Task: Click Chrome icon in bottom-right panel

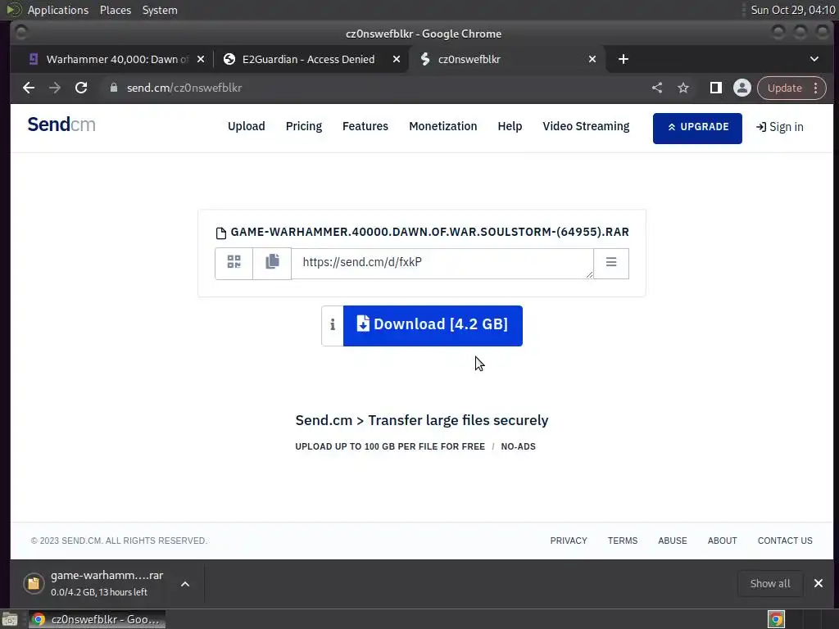Action: 777,619
